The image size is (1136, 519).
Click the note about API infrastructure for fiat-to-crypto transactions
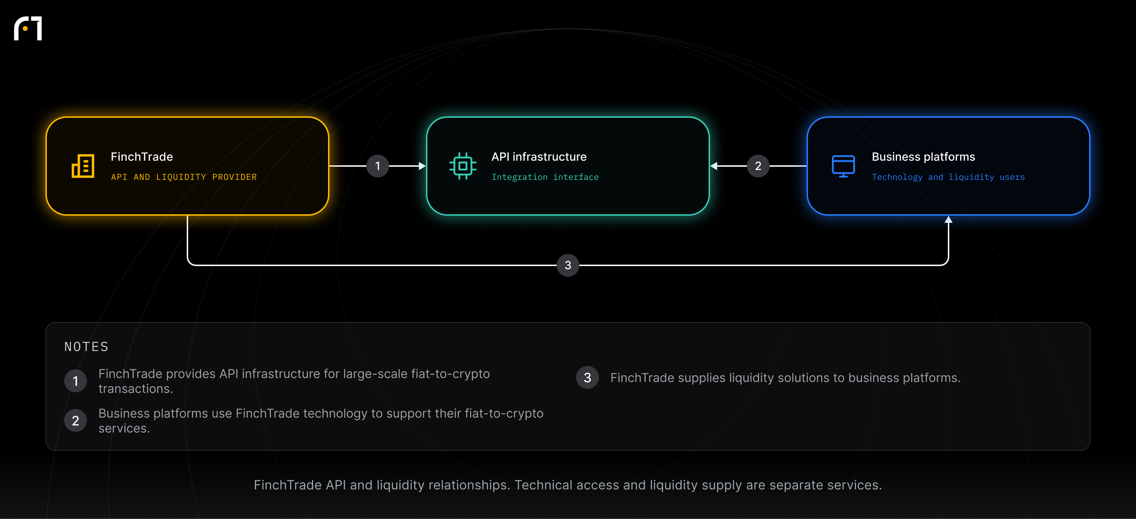[x=294, y=381]
